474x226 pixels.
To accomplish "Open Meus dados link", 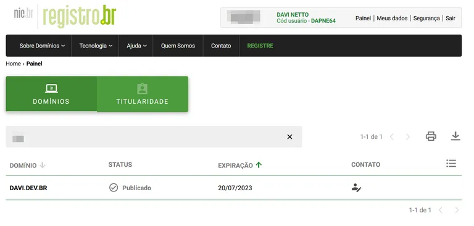I will click(x=392, y=18).
